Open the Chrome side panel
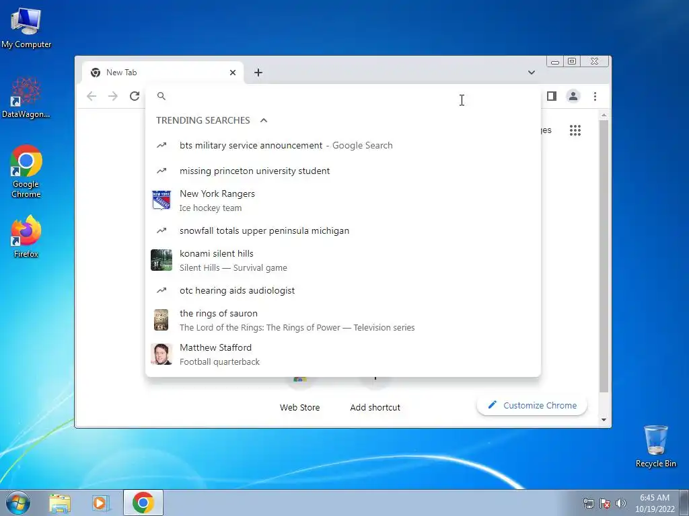The height and width of the screenshot is (516, 689). (x=552, y=96)
